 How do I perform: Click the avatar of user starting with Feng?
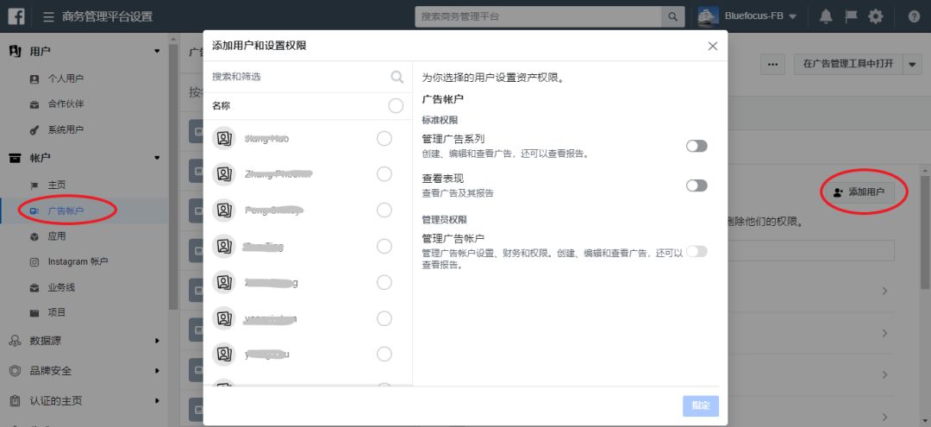pos(224,210)
